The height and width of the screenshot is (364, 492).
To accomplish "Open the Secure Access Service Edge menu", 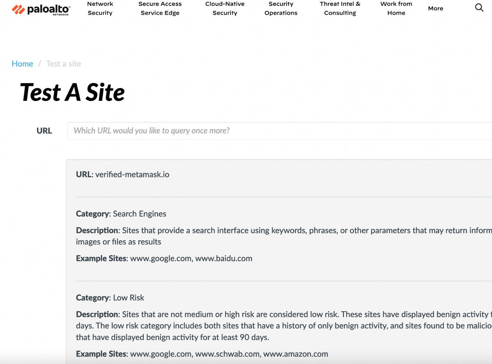I will 160,8.
